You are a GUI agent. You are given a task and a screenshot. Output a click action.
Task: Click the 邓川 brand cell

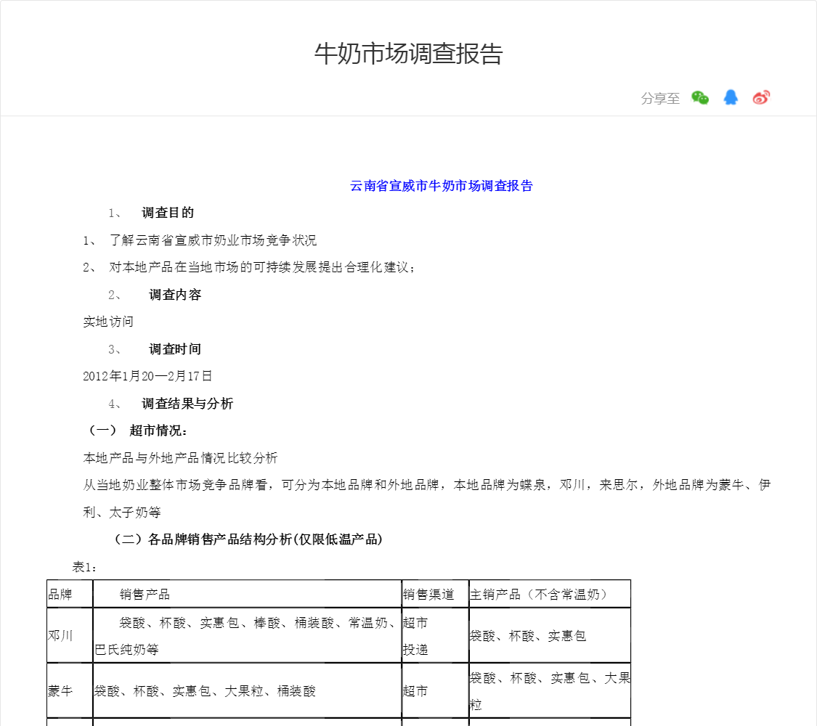(x=70, y=635)
